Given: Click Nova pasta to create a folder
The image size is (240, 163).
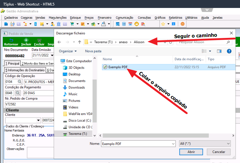Looking at the screenshot, I should click(93, 51).
